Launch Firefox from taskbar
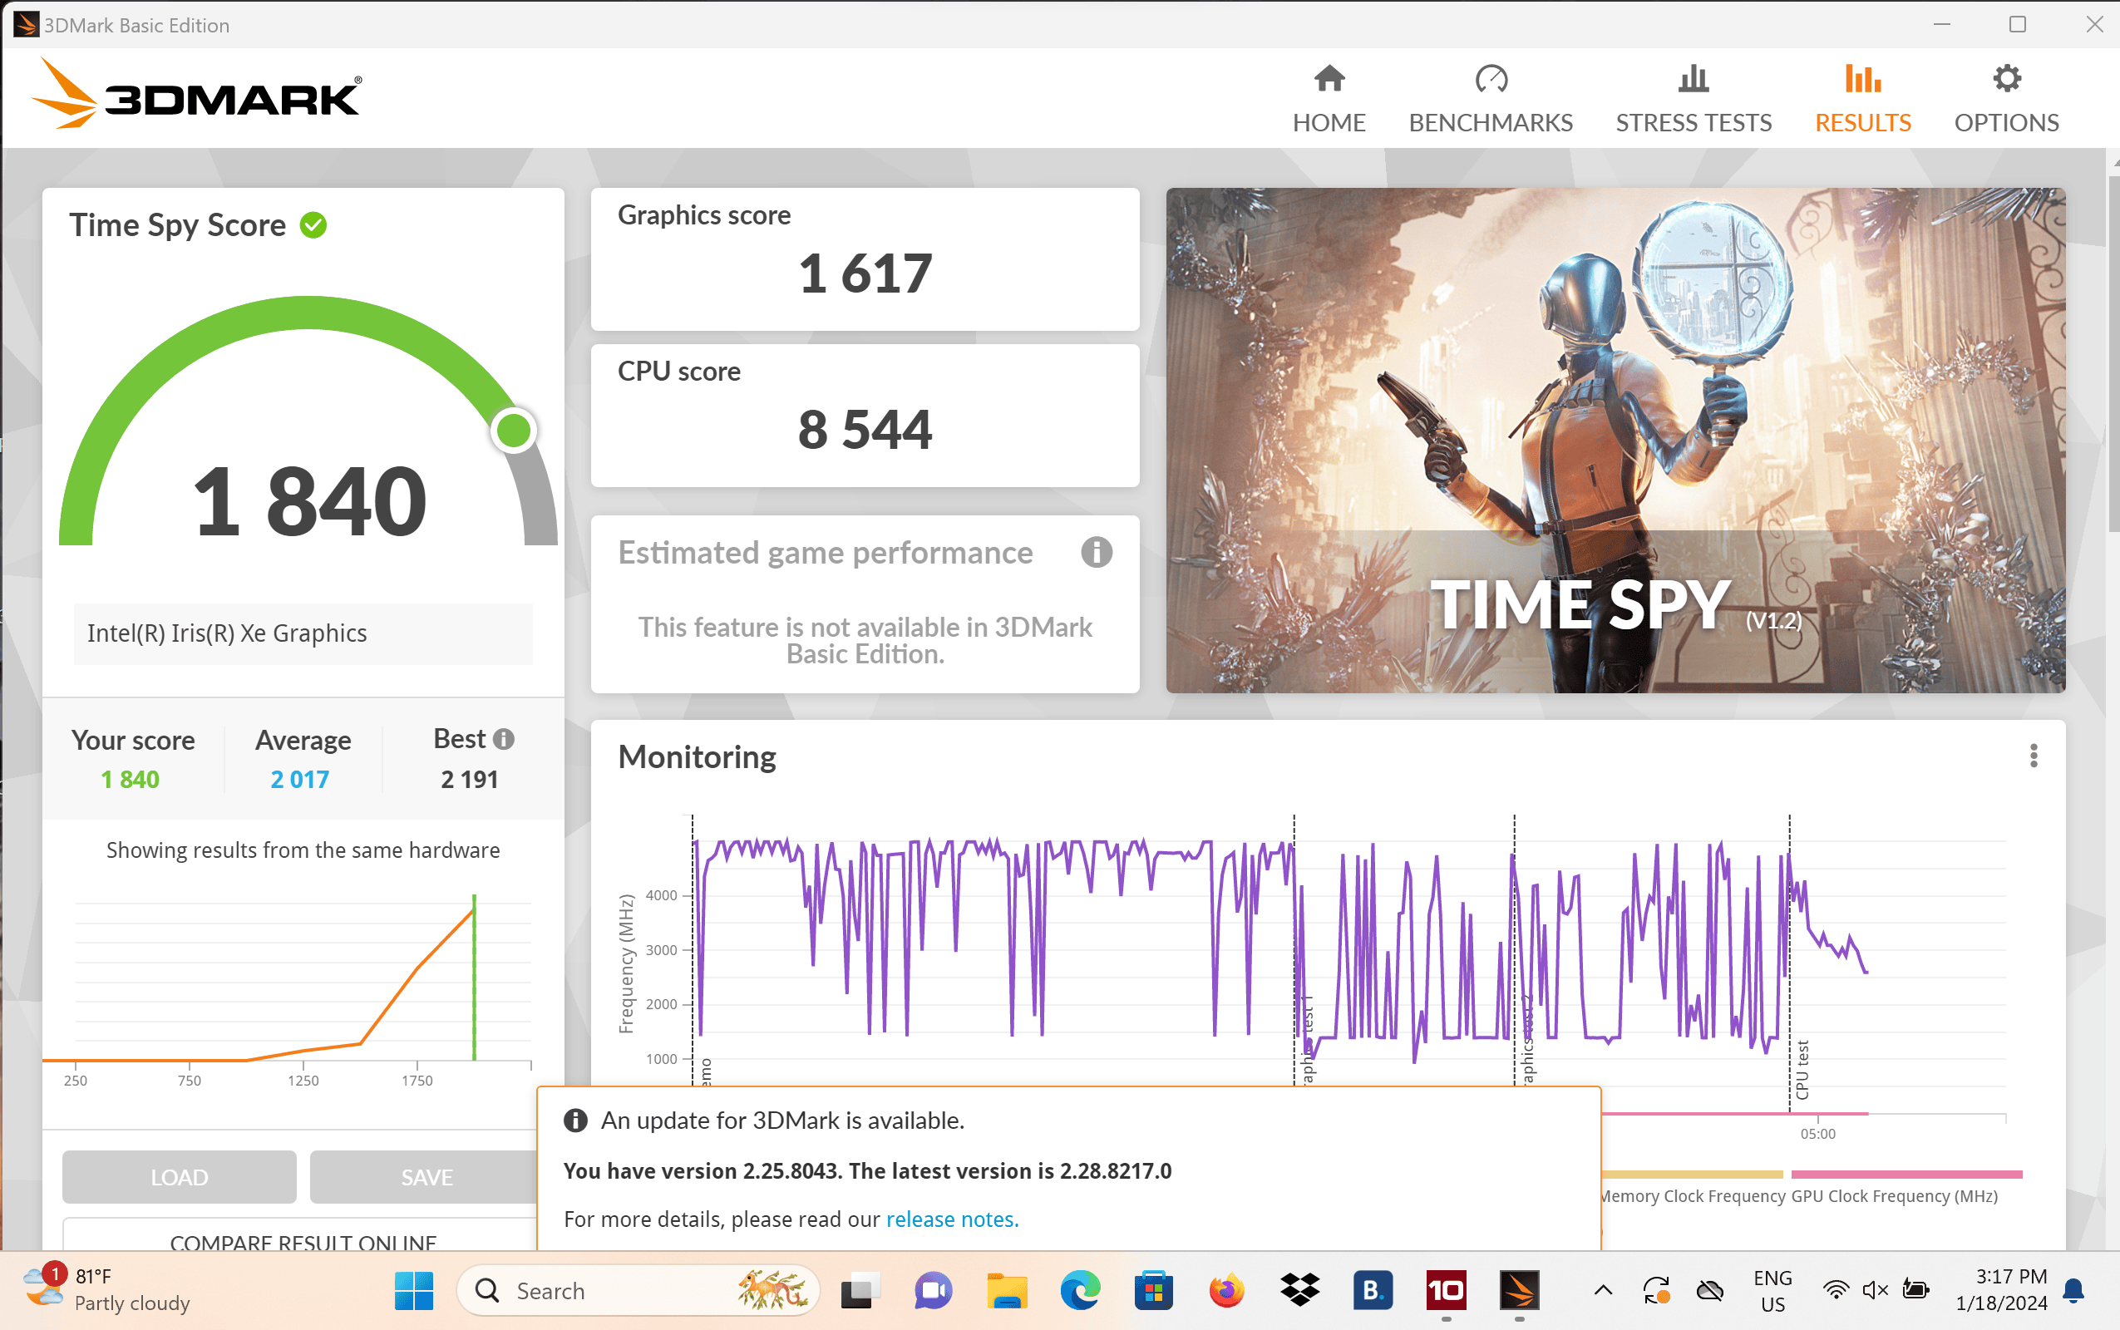This screenshot has height=1330, width=2120. pyautogui.click(x=1226, y=1290)
